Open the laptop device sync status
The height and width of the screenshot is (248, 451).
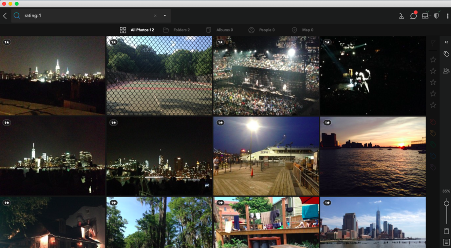425,16
